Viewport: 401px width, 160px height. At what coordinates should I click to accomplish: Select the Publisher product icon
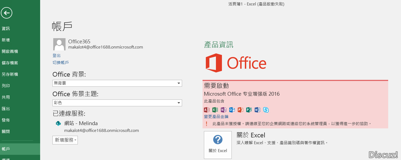pos(249,110)
